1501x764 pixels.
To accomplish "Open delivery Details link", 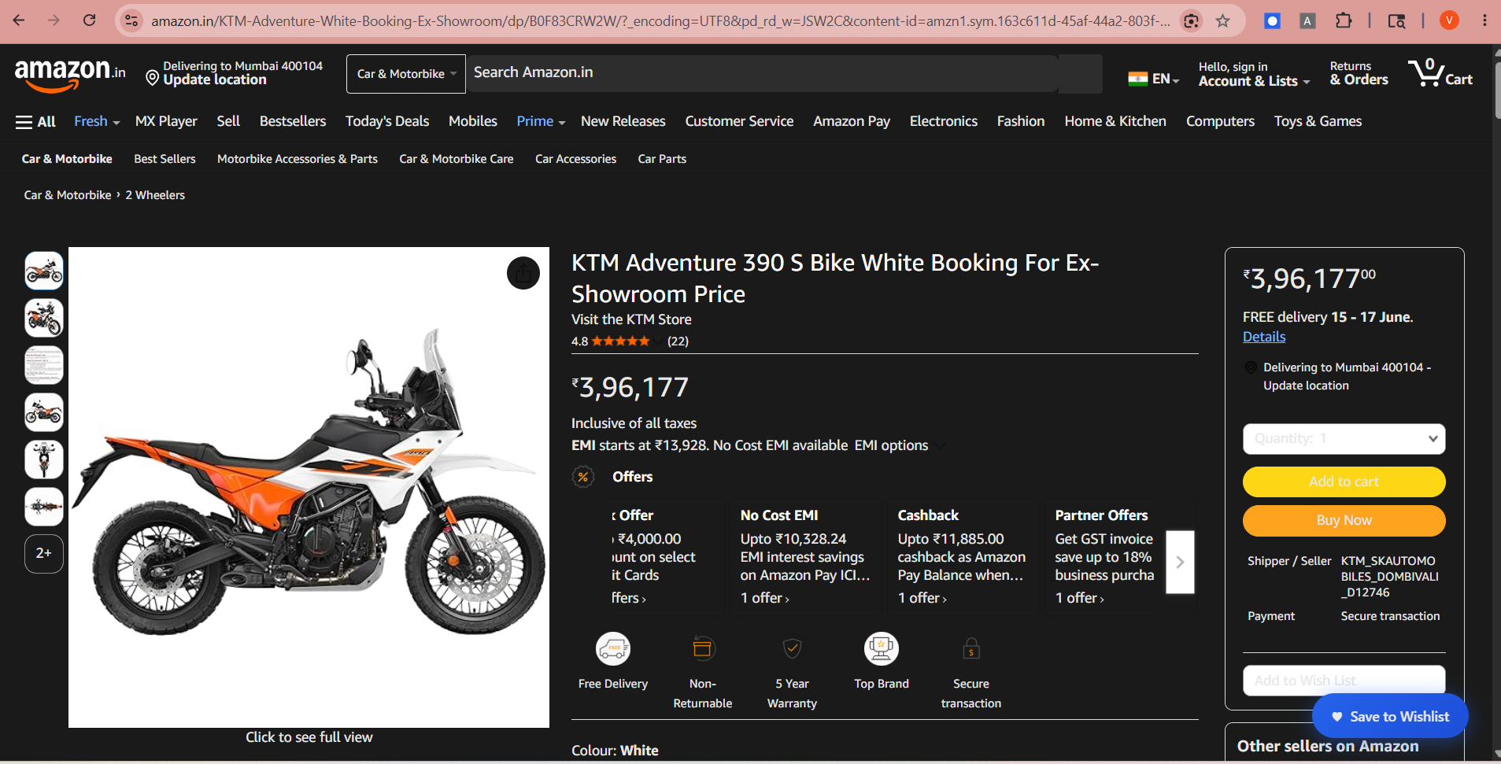I will pyautogui.click(x=1263, y=337).
